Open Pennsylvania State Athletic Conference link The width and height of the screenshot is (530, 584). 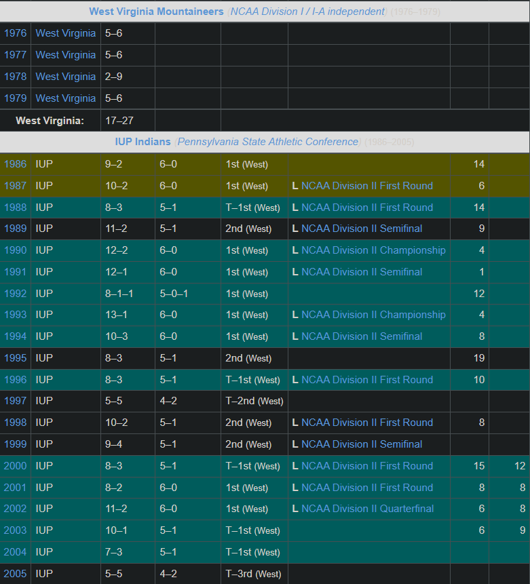tap(267, 142)
